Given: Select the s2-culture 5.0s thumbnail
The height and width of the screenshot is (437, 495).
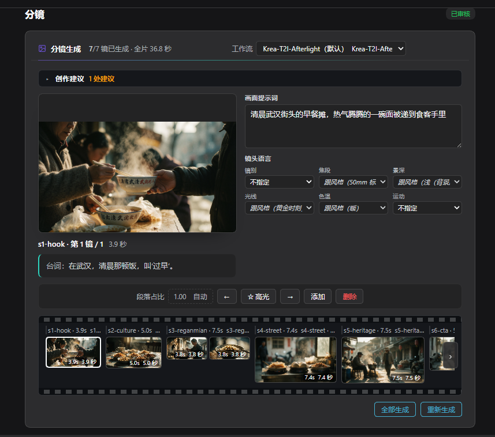Looking at the screenshot, I should coord(133,352).
